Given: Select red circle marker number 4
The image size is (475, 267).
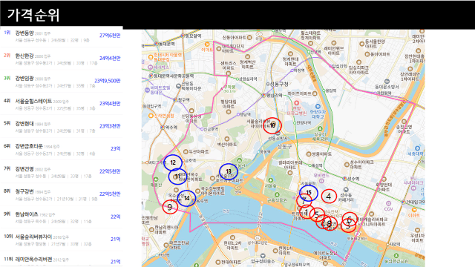Looking at the screenshot, I should click(329, 197).
